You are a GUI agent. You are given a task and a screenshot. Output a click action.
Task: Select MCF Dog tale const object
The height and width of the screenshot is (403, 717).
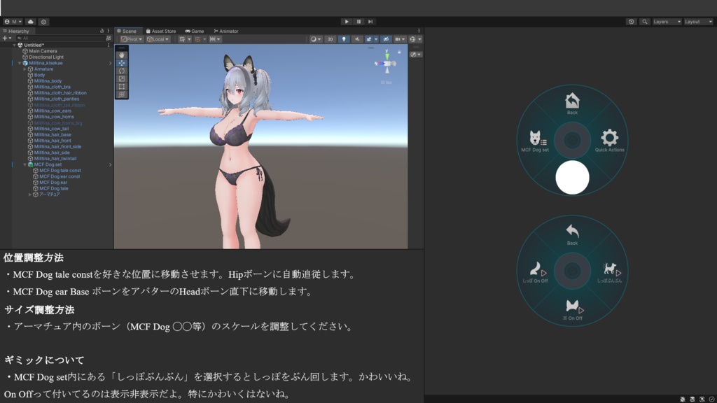click(x=60, y=171)
